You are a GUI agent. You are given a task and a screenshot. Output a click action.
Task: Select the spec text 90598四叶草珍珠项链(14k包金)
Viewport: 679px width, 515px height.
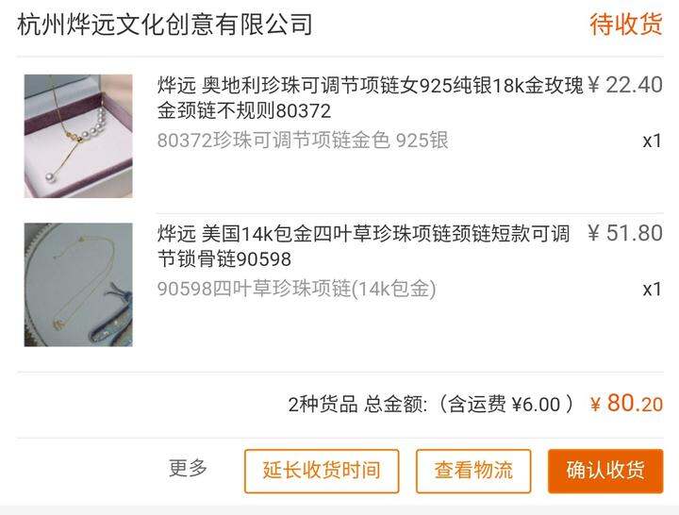pos(297,289)
